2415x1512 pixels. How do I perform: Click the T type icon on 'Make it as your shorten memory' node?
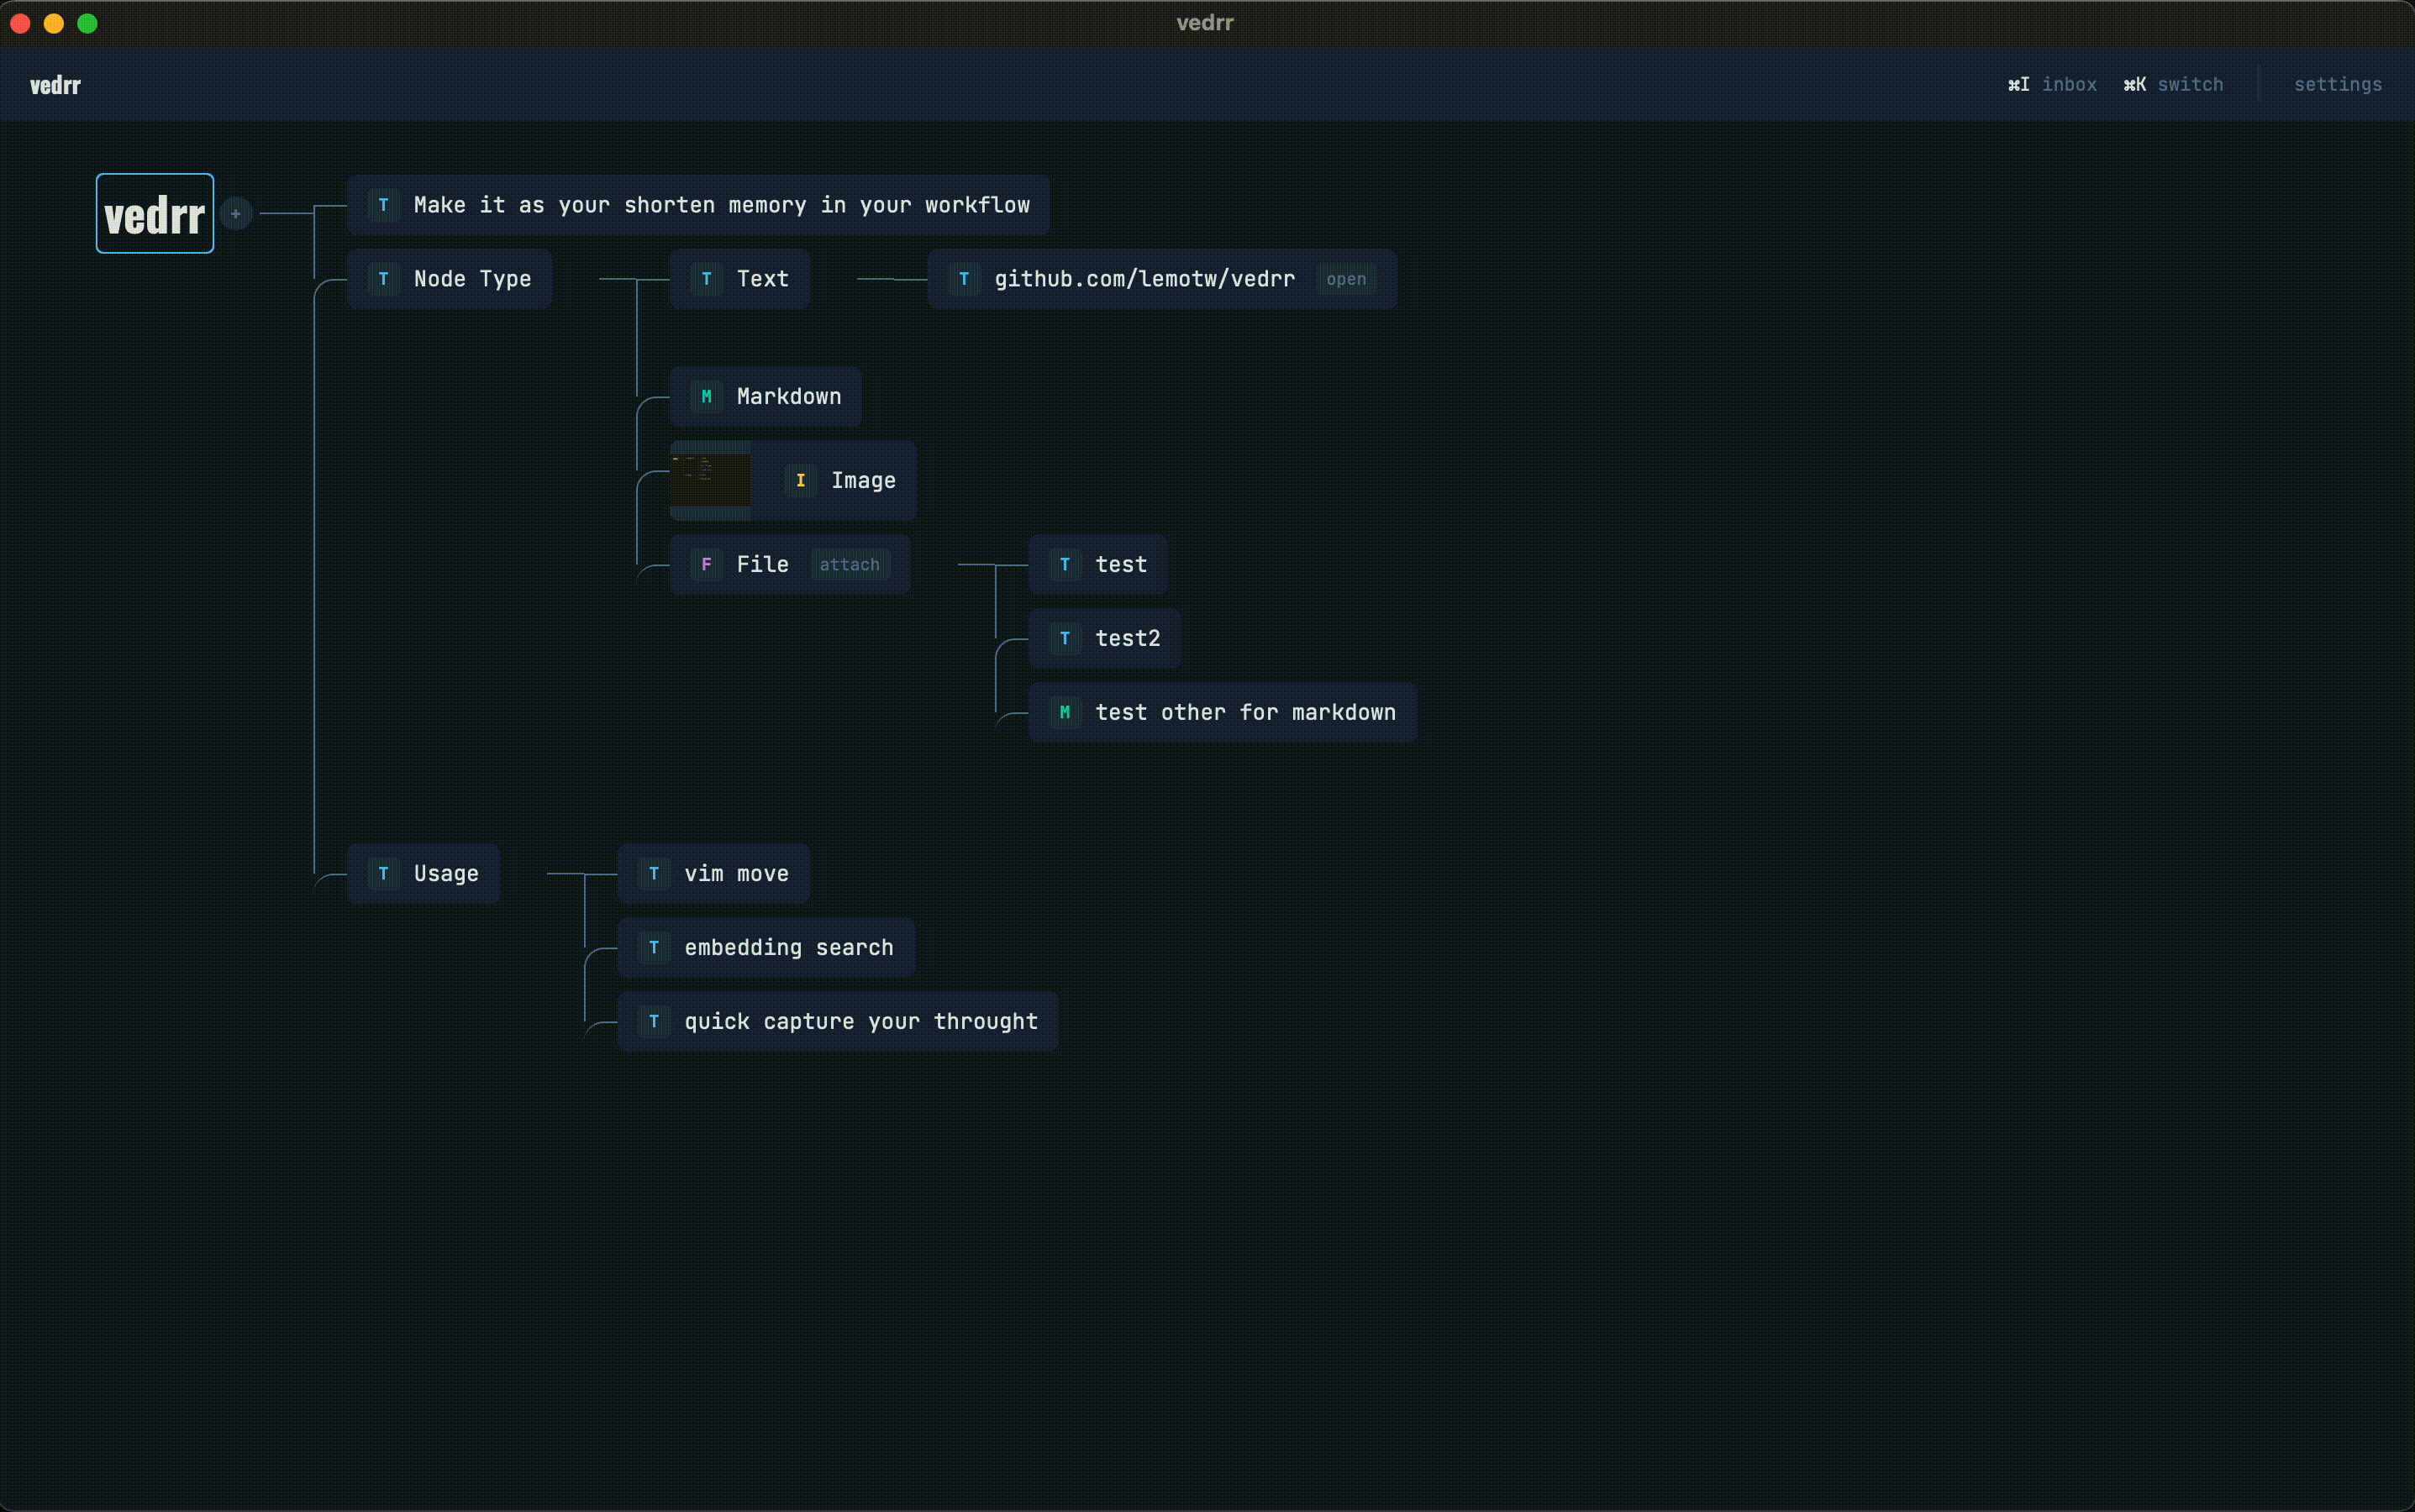pyautogui.click(x=383, y=205)
